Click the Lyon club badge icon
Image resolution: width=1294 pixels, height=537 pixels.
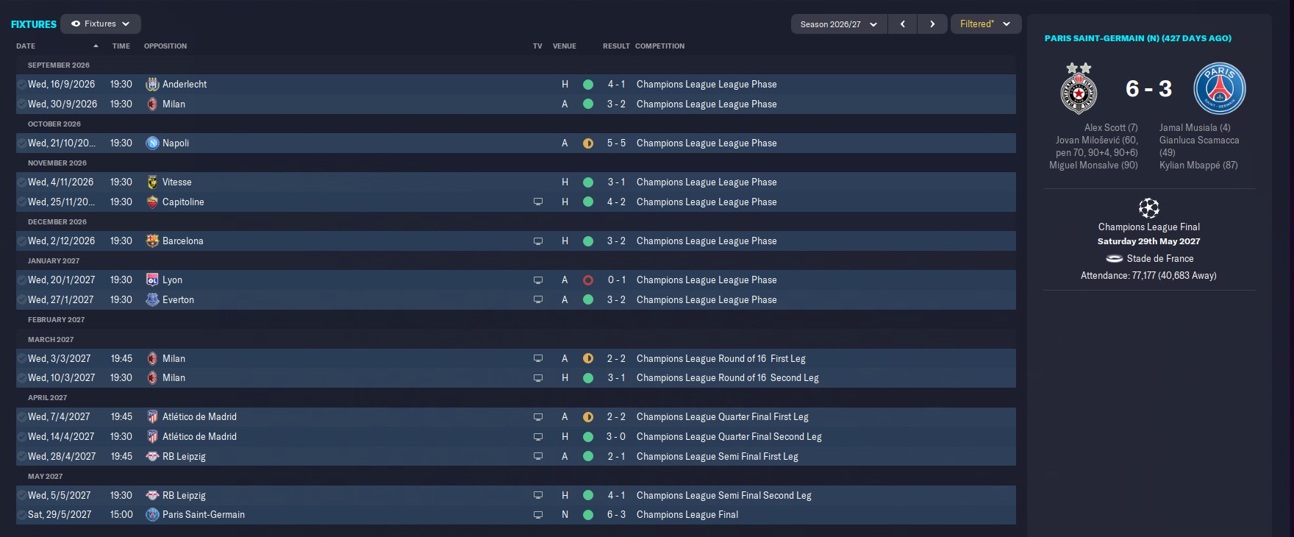tap(152, 280)
